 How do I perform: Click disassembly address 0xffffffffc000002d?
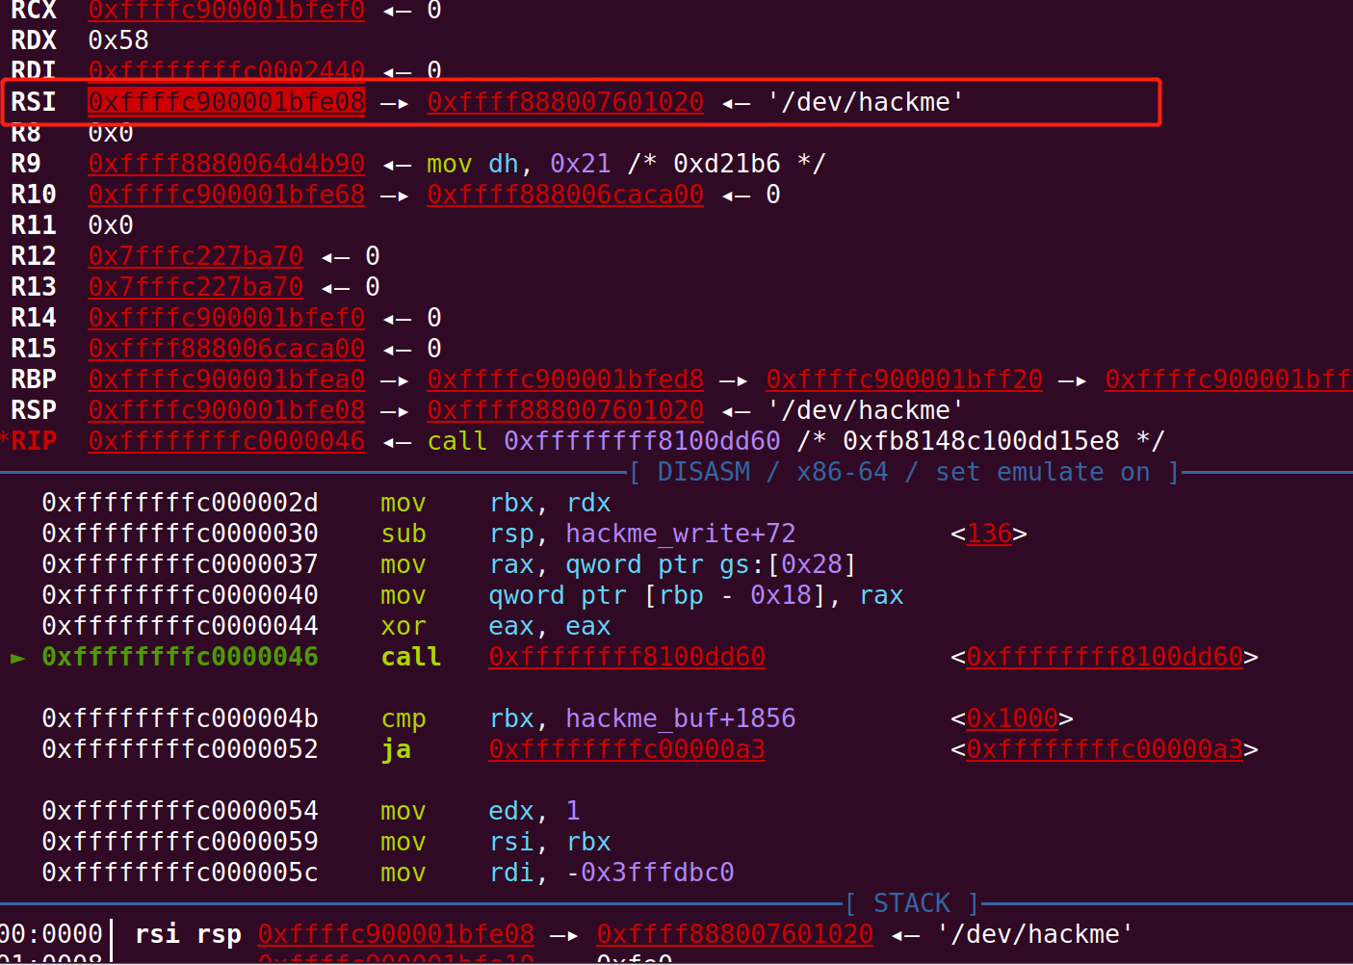pos(180,503)
